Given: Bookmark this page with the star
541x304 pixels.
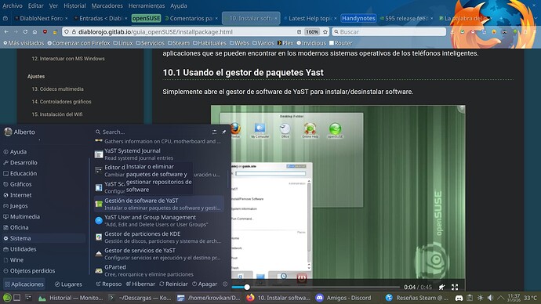Looking at the screenshot, I should [x=325, y=31].
